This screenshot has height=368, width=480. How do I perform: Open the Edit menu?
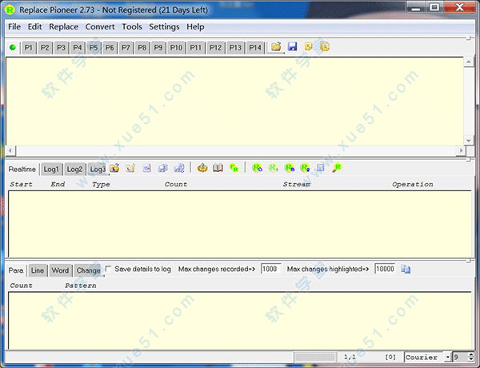tap(34, 26)
